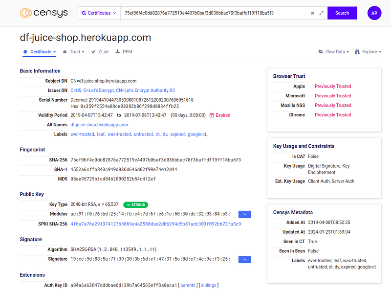The image size is (391, 290).
Task: Click the dv label link
Action: pos(165,134)
